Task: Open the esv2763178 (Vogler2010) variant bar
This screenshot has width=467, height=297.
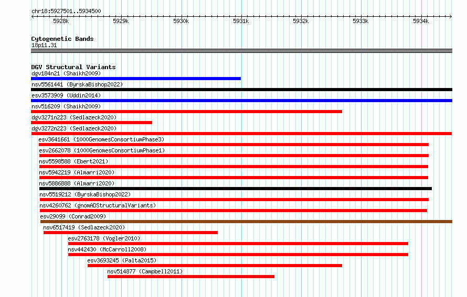Action: pyautogui.click(x=238, y=244)
